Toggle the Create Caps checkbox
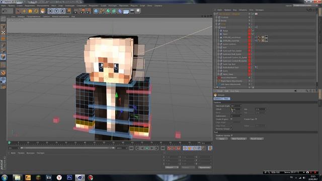 coord(256,119)
